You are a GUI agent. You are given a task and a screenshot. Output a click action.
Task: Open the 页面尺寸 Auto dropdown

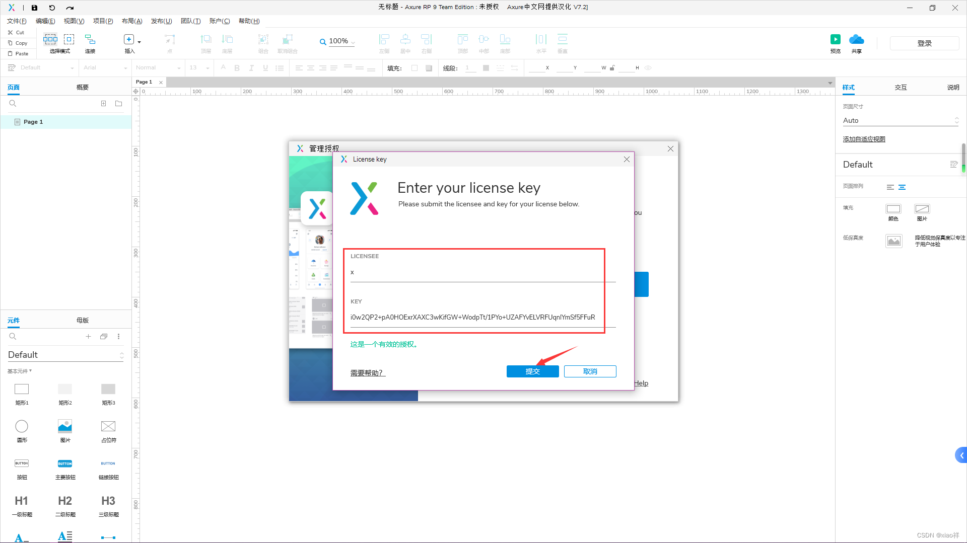(x=901, y=121)
